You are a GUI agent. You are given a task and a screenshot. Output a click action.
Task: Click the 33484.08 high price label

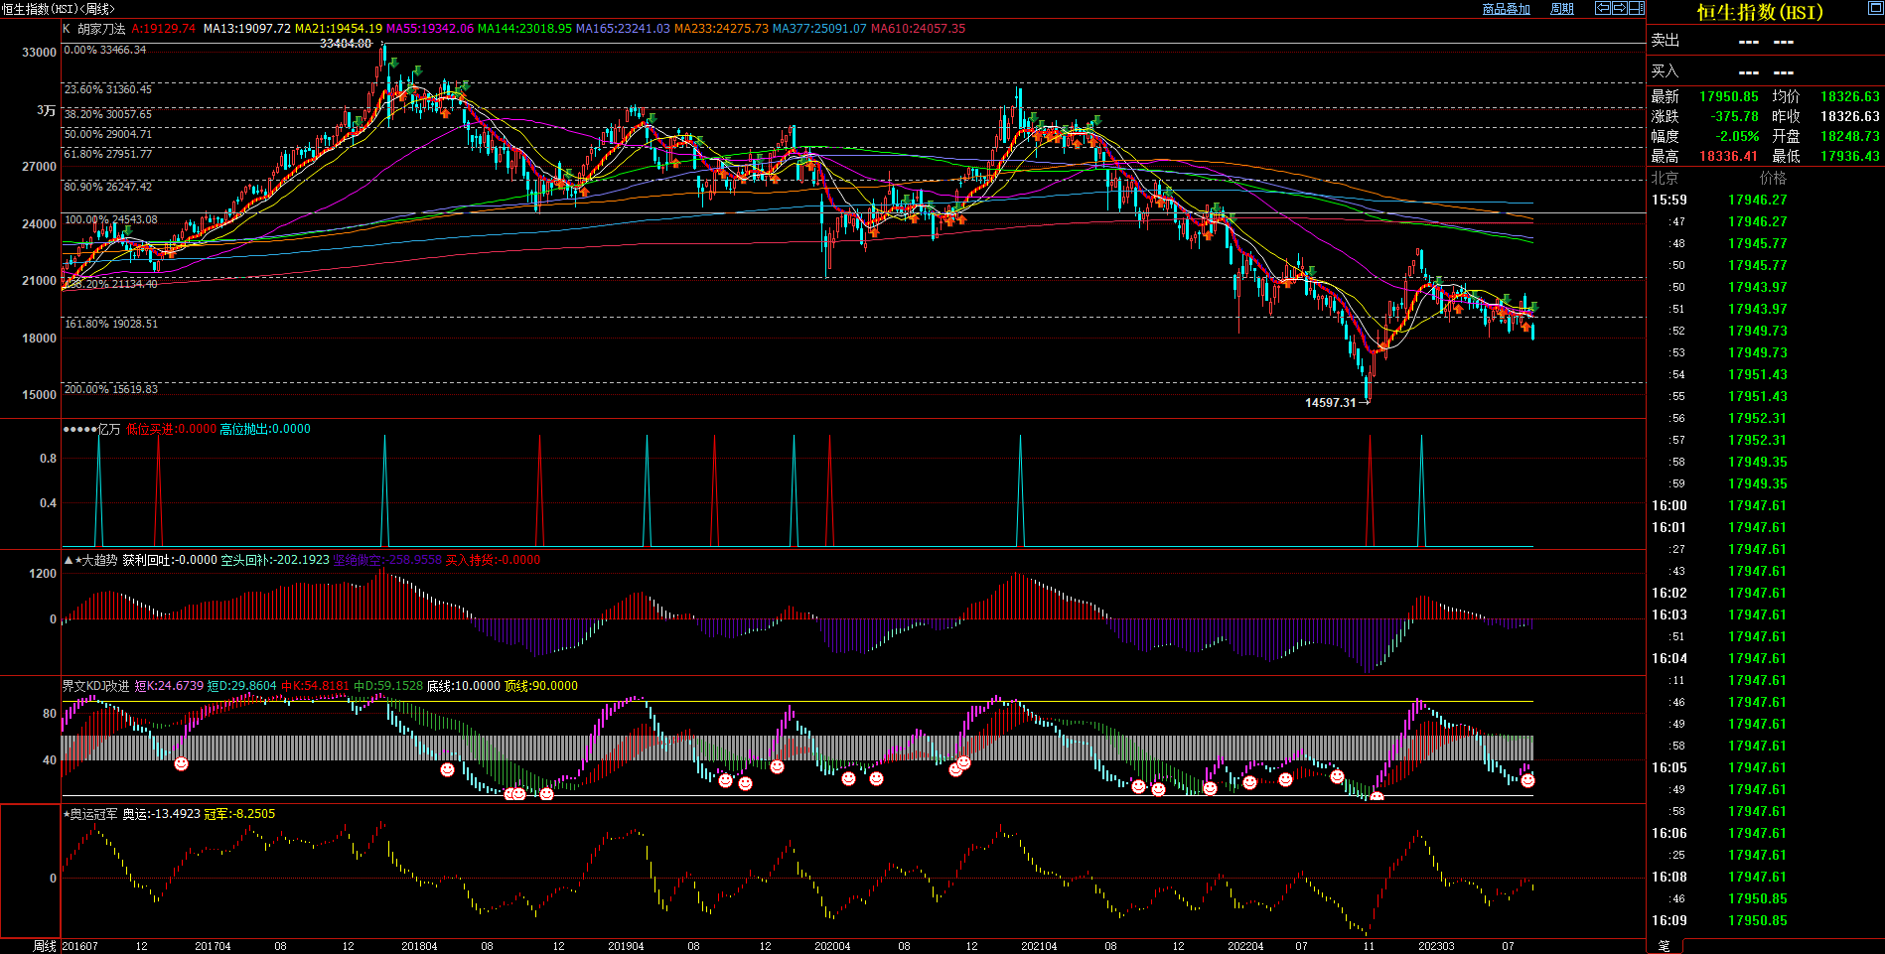point(345,44)
